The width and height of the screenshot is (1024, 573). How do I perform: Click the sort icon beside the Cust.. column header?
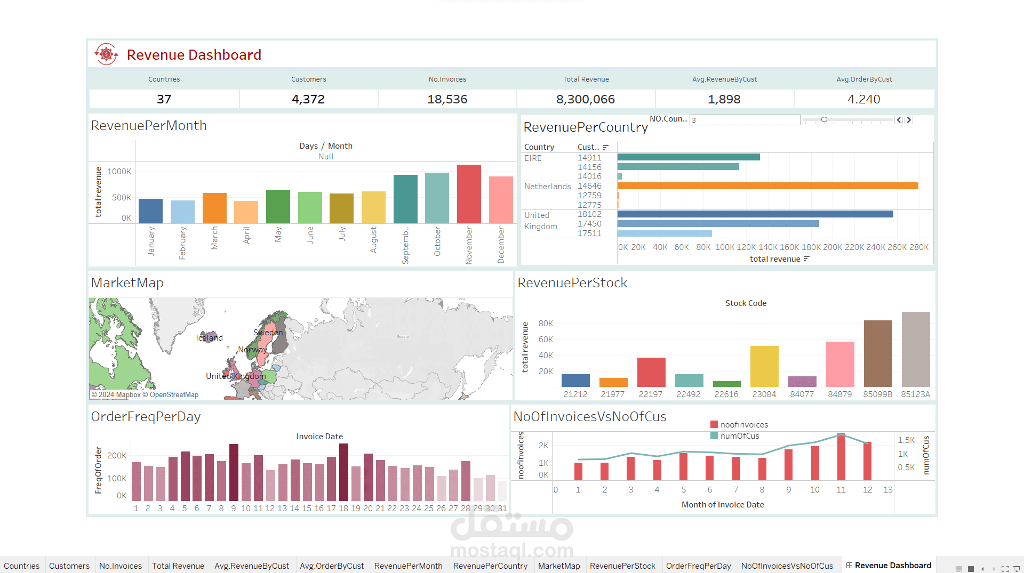(606, 147)
